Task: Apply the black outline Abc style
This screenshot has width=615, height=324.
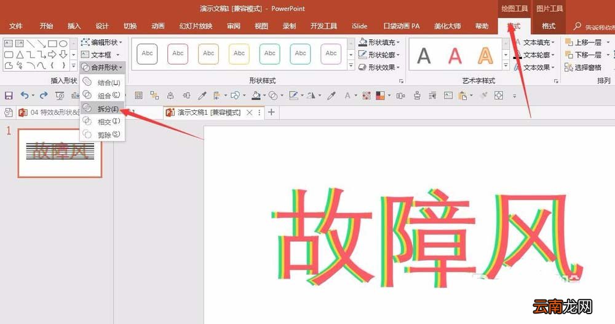Action: click(x=147, y=53)
